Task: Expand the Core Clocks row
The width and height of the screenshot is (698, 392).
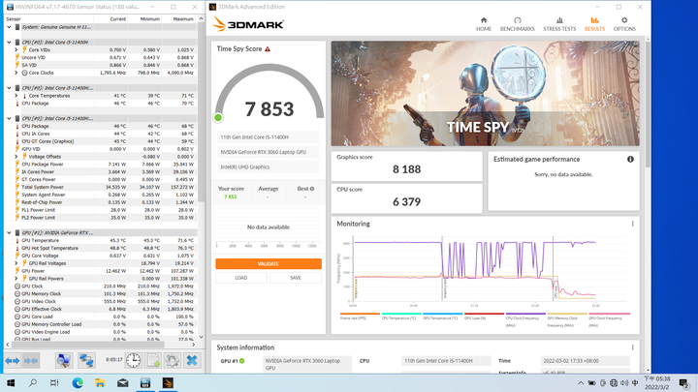Action: pos(16,73)
